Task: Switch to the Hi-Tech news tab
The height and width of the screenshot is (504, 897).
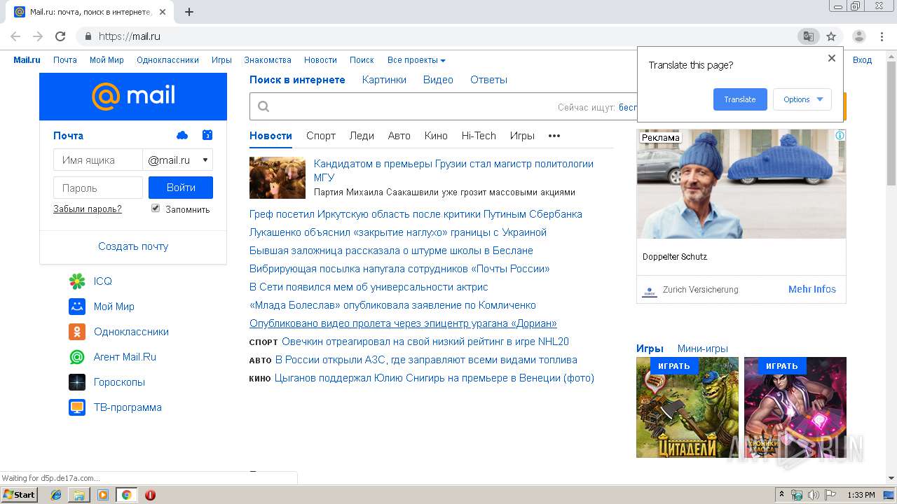Action: coord(479,136)
